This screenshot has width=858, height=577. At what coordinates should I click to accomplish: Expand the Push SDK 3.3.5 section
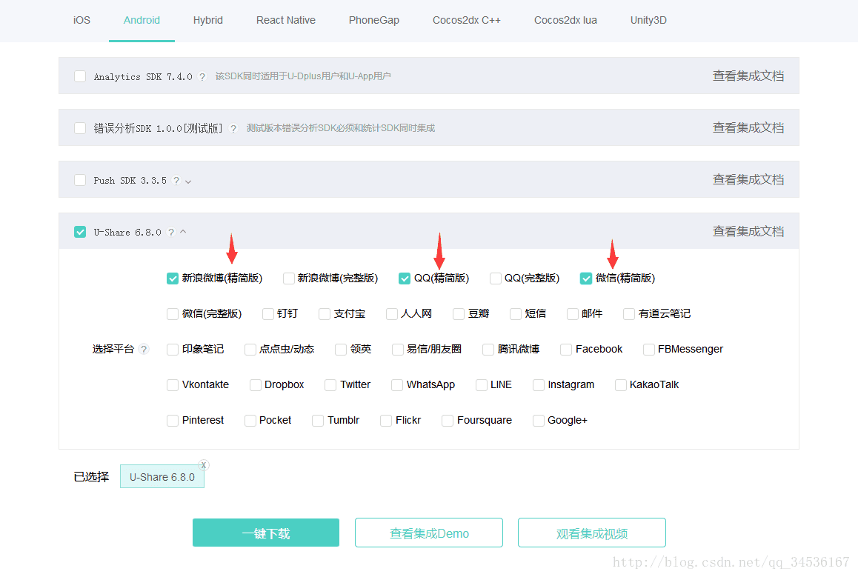tap(188, 181)
